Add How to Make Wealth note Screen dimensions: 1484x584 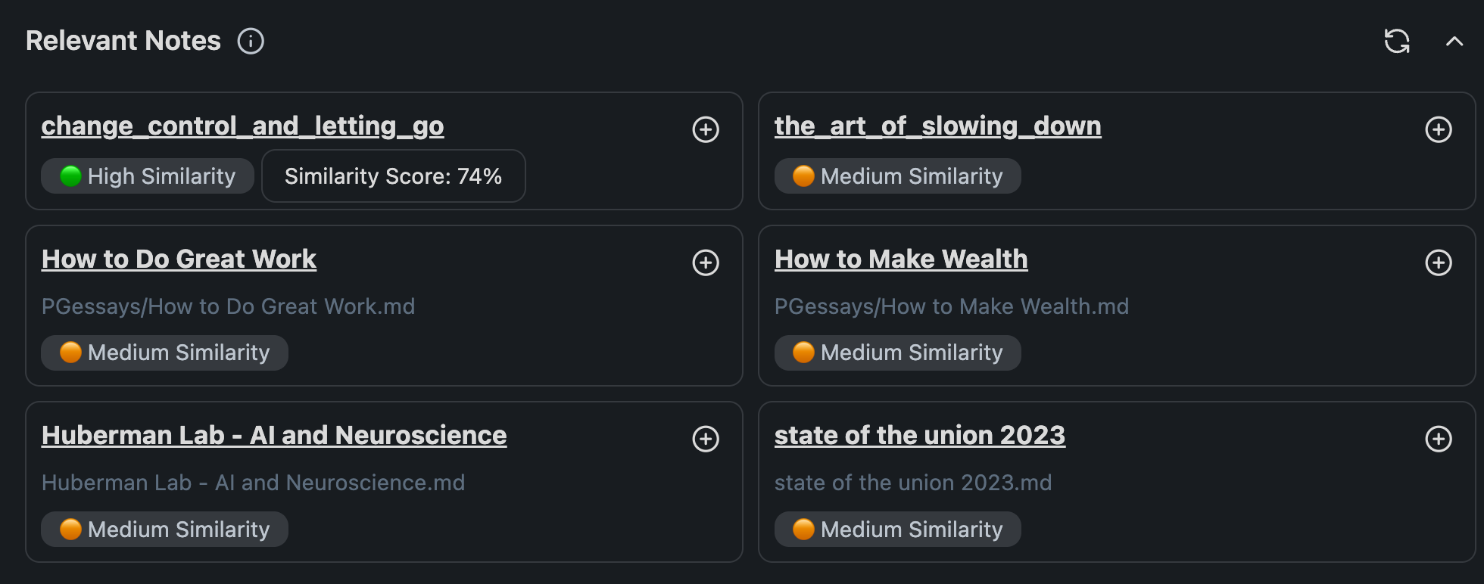click(x=1438, y=262)
